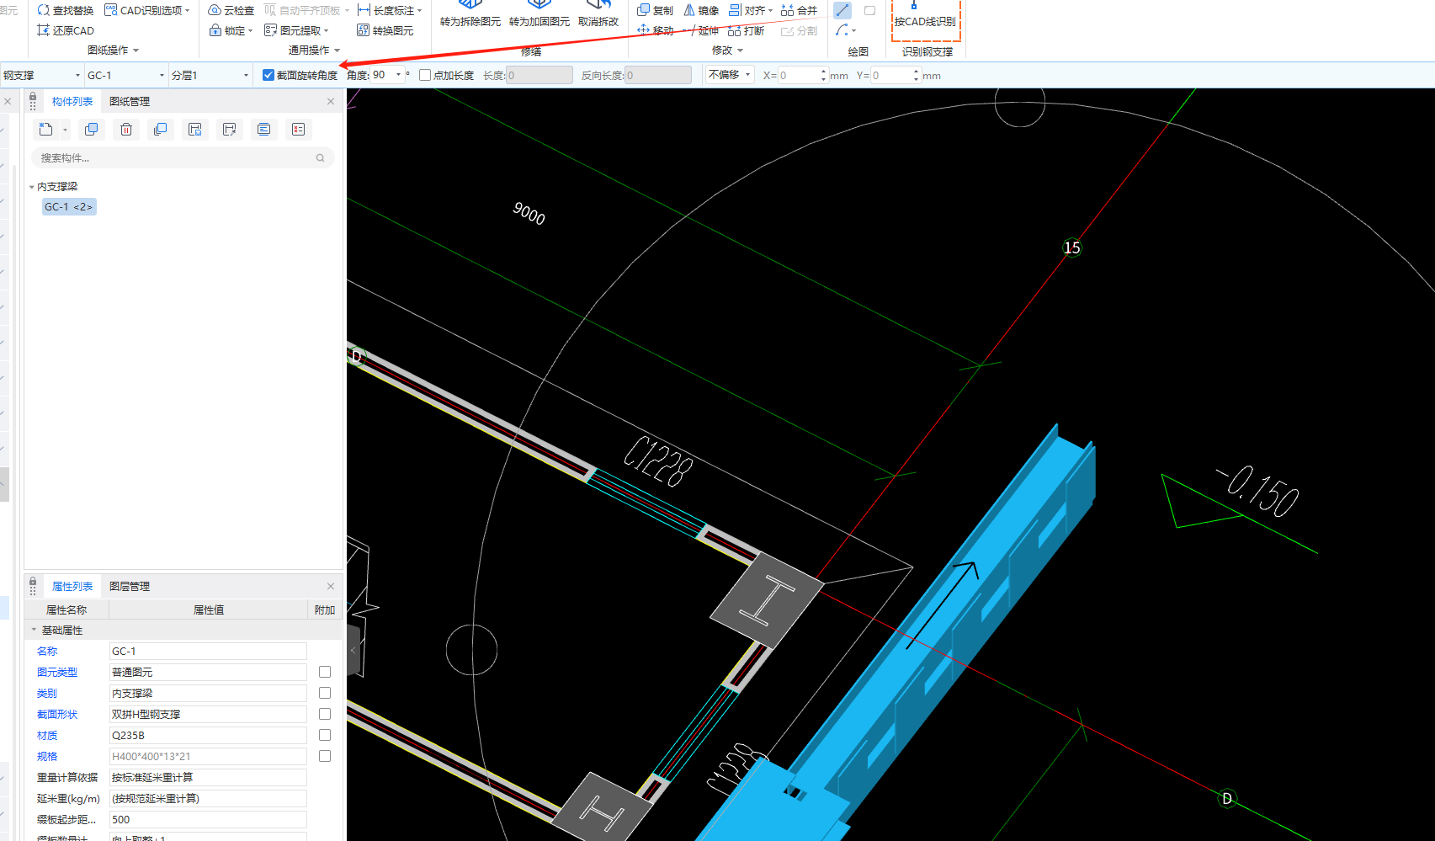Click the Y offset input field

coord(890,75)
